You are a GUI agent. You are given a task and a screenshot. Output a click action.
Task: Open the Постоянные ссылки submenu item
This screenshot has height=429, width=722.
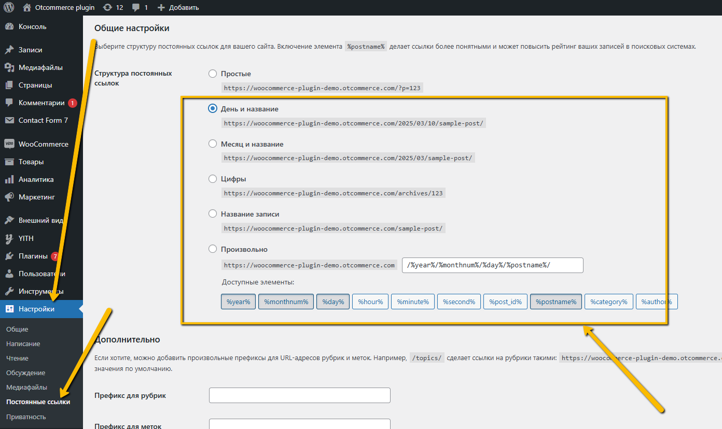(38, 402)
